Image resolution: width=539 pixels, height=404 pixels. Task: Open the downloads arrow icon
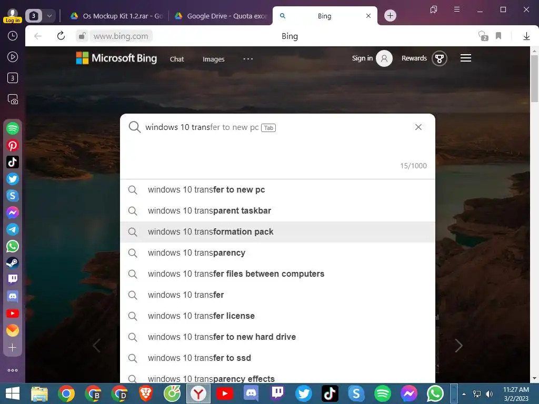[526, 36]
